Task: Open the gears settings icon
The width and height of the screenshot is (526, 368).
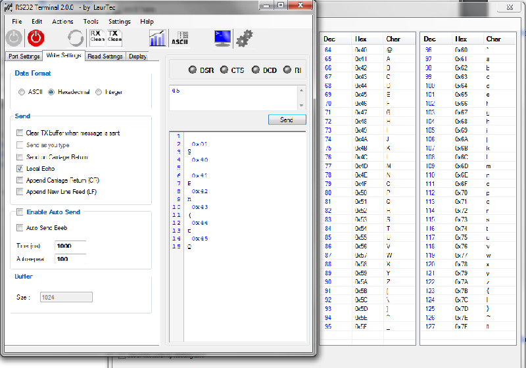Action: 245,38
